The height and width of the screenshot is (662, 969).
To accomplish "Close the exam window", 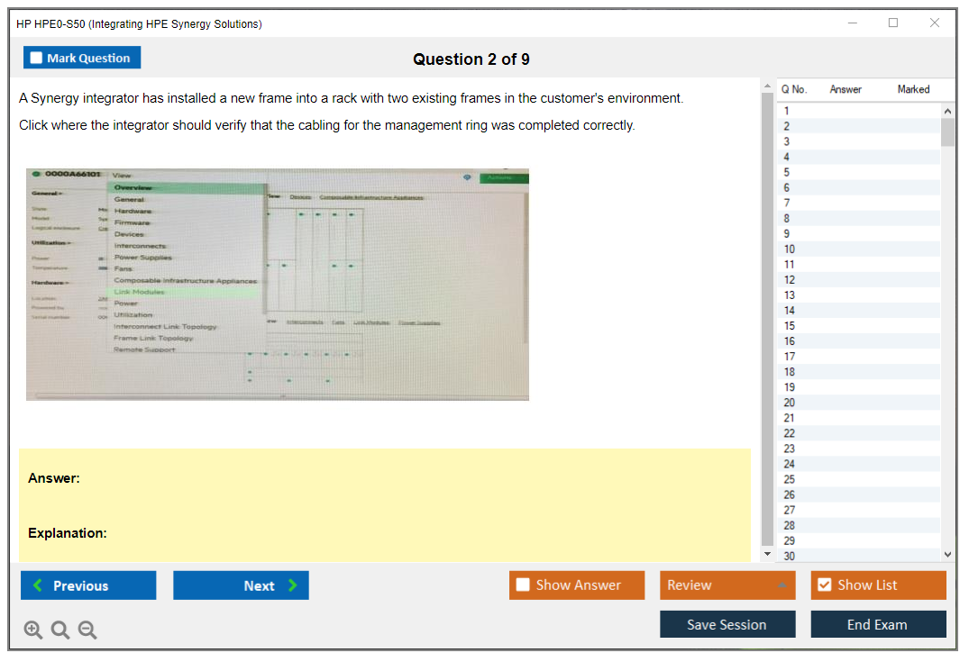I will click(935, 23).
